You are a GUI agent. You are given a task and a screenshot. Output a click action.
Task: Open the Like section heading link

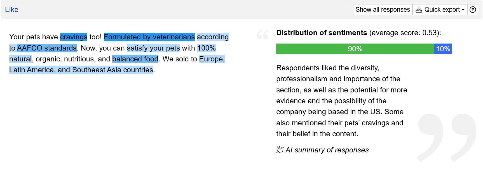tap(12, 9)
